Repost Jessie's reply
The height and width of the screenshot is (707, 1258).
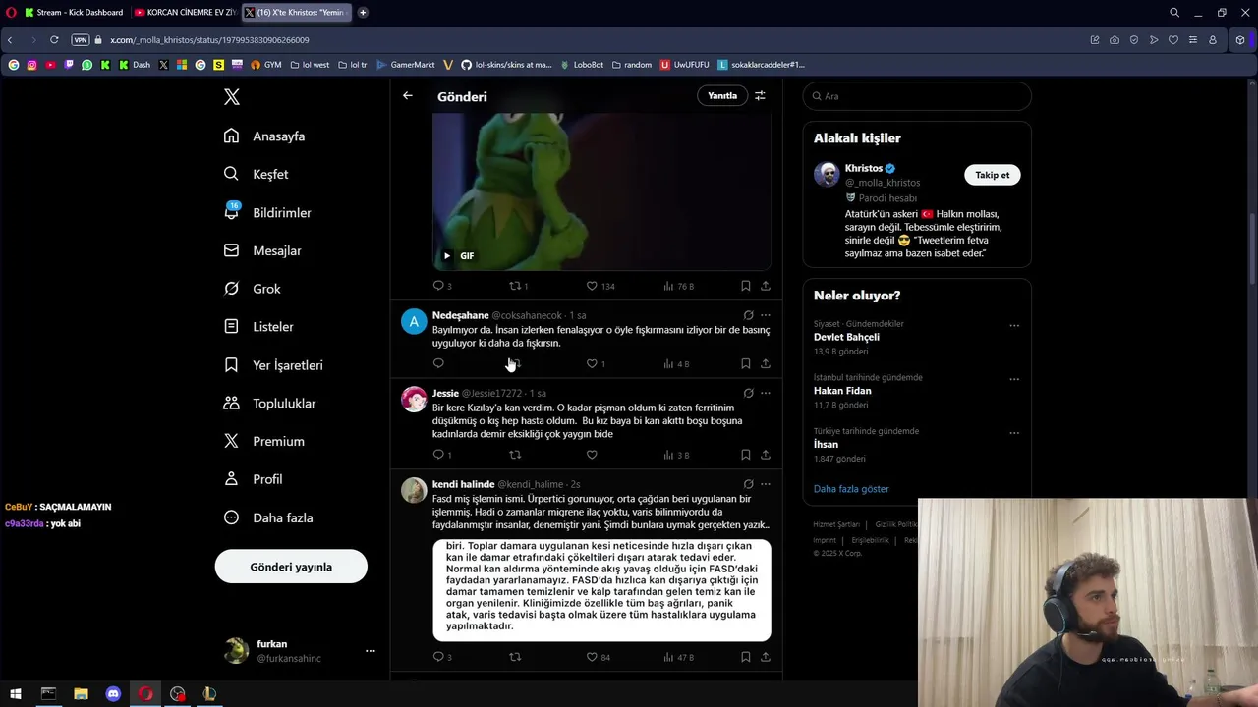(515, 455)
